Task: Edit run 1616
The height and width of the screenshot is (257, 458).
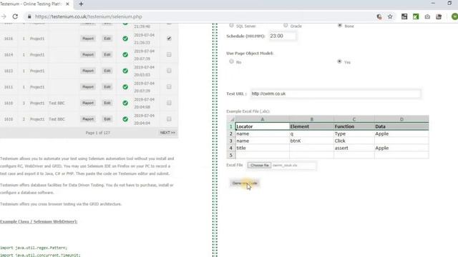Action: [x=107, y=39]
